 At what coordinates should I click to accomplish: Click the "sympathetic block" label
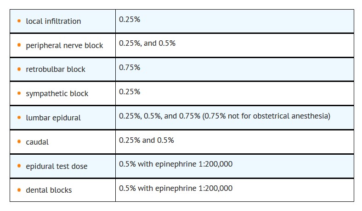pos(57,94)
